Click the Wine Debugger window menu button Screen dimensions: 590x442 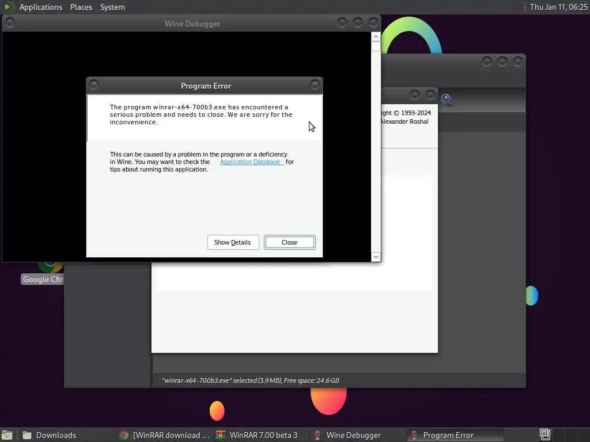(x=10, y=23)
